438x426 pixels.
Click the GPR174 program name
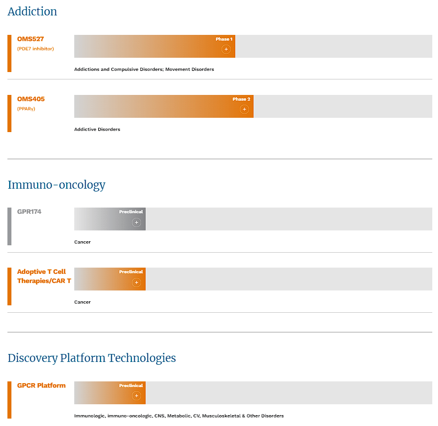coord(29,212)
